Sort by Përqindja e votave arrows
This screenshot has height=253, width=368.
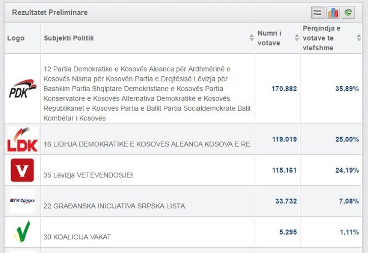click(x=359, y=38)
